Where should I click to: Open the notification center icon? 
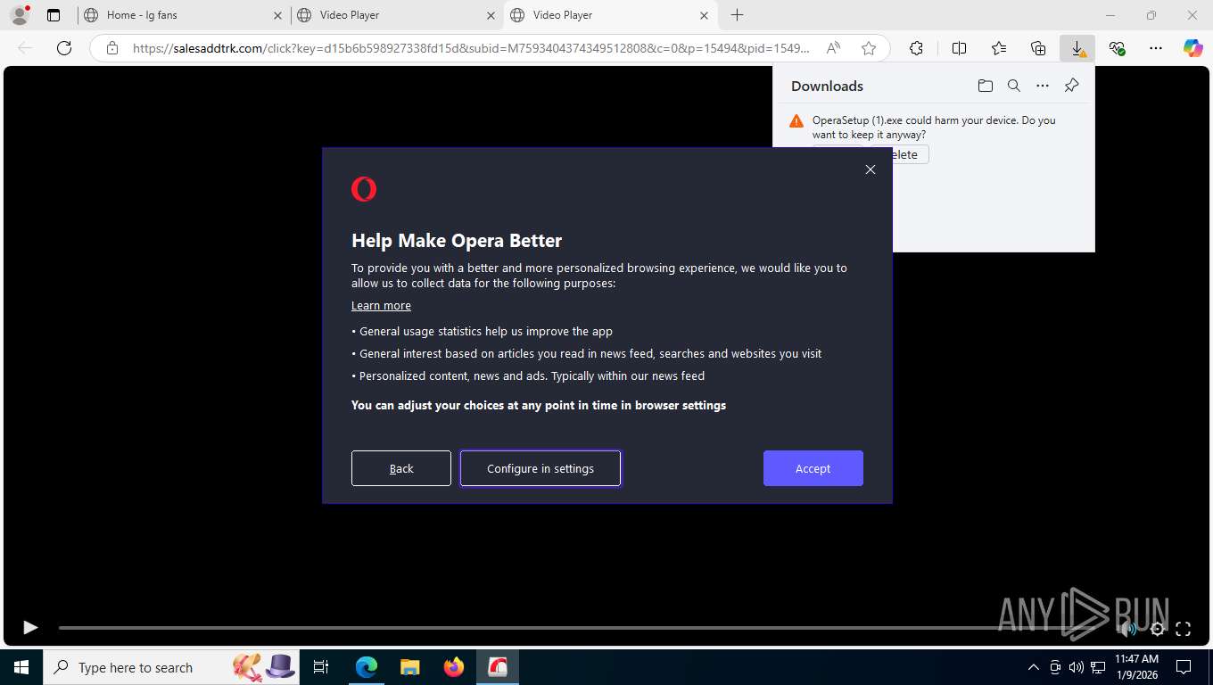1184,667
